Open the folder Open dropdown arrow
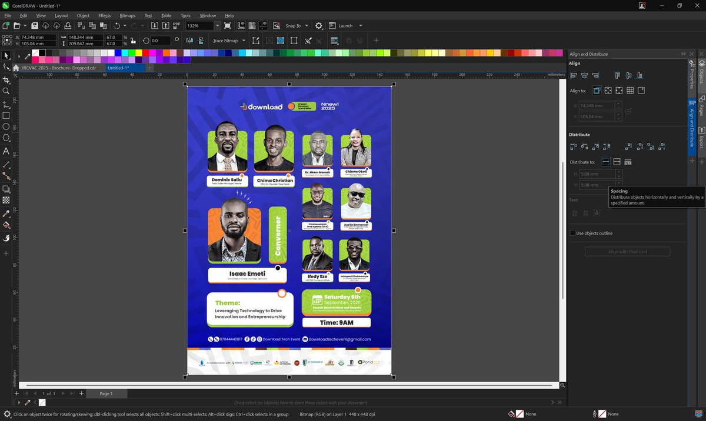The width and height of the screenshot is (706, 421). [x=25, y=26]
